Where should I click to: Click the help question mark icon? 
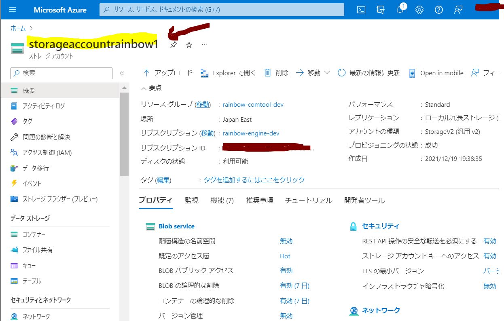click(x=439, y=10)
